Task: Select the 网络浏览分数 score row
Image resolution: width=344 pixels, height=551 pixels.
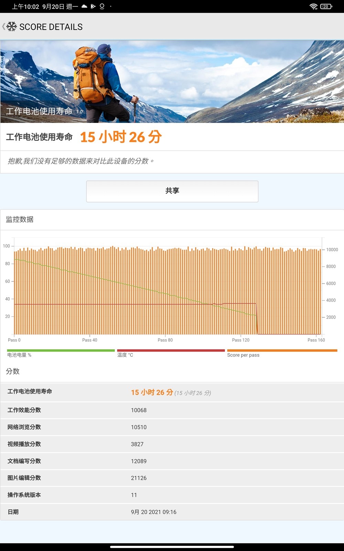Action: click(172, 427)
